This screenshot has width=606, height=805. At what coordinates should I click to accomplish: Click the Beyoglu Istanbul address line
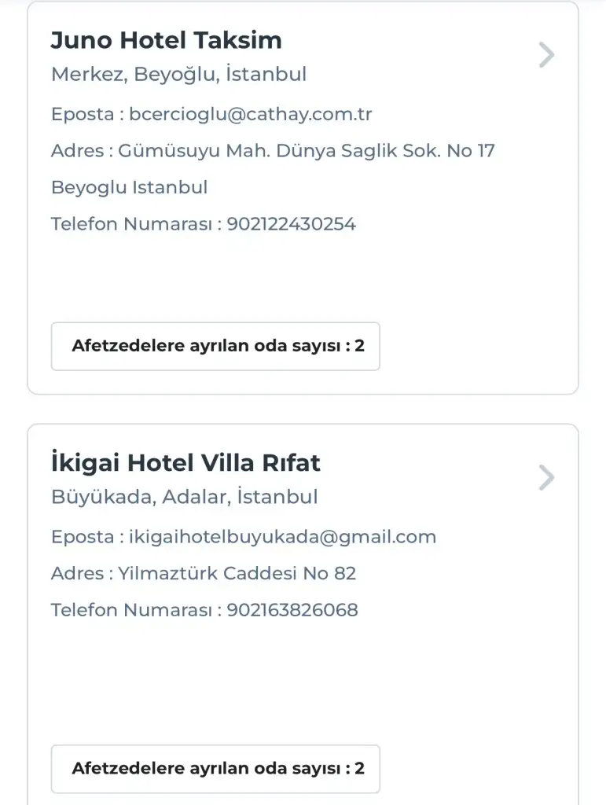pos(129,188)
